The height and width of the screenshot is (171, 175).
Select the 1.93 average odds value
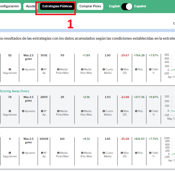click(108, 97)
